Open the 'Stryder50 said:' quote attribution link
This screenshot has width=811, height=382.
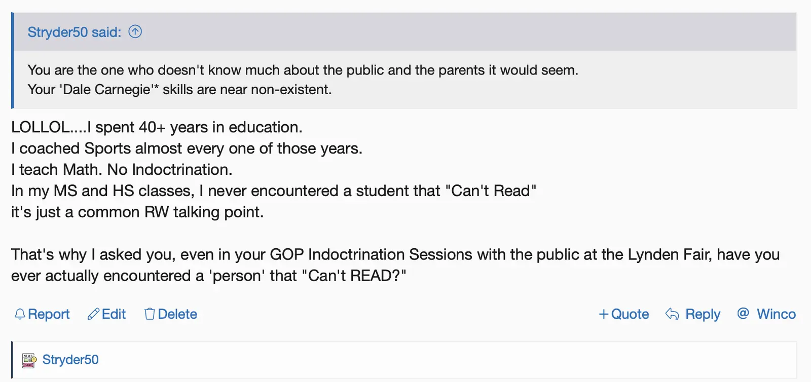pos(75,32)
